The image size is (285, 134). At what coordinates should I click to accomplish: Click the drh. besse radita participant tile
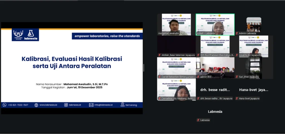215,90
